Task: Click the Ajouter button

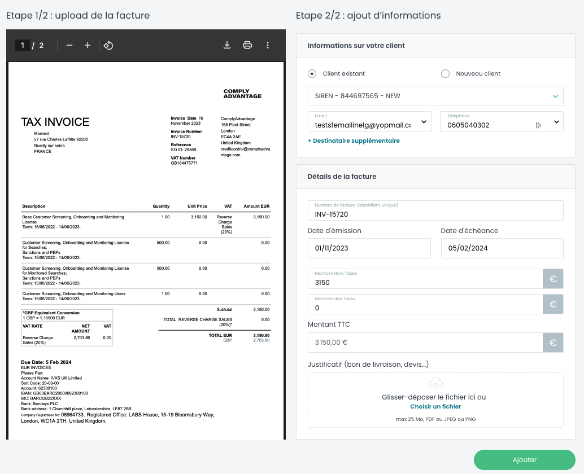Action: point(524,460)
